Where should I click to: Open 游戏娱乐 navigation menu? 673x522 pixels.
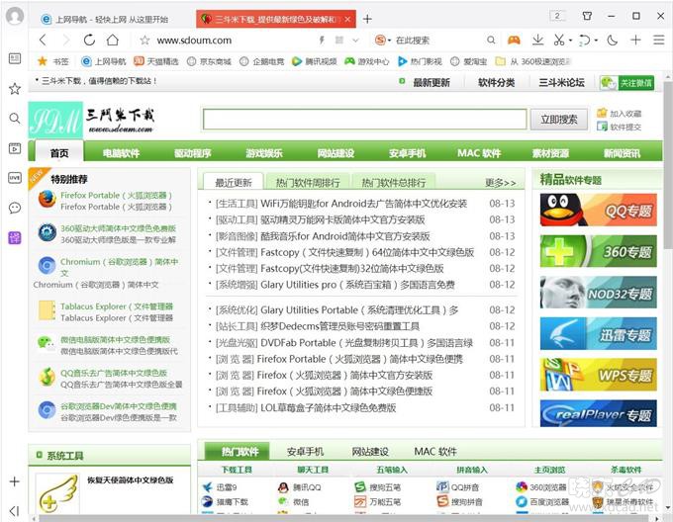264,153
